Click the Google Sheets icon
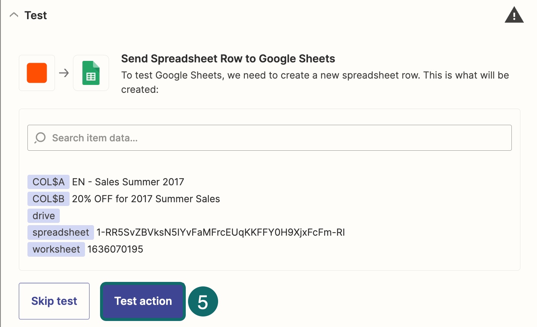 [x=91, y=73]
